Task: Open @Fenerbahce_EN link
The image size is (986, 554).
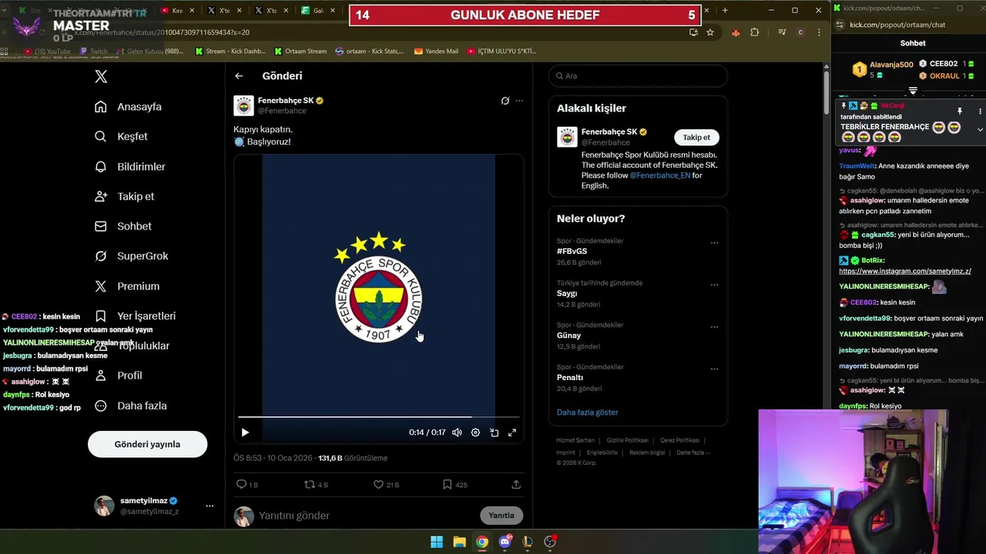Action: pyautogui.click(x=660, y=175)
